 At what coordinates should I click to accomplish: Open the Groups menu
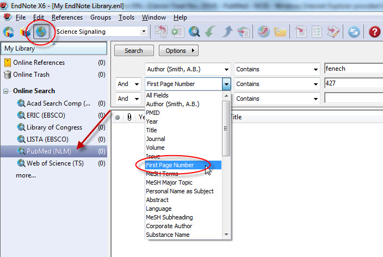tap(101, 17)
